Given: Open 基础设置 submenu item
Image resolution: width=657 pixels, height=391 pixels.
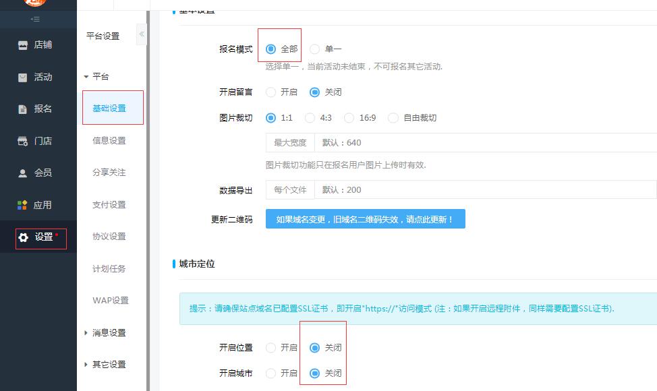Looking at the screenshot, I should coord(109,109).
